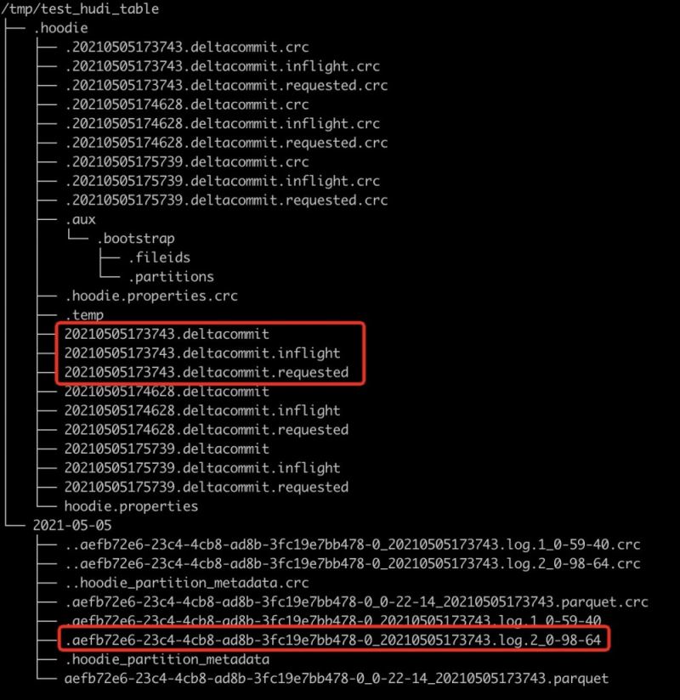Viewport: 680px width, 700px height.
Task: Select the .fileids entry
Action: point(160,257)
